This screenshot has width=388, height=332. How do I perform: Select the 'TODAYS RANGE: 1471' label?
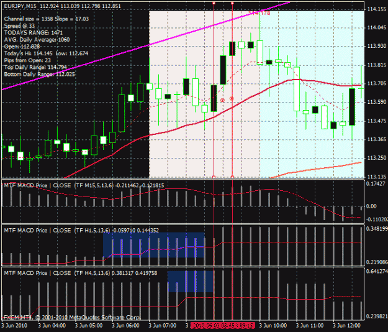pos(34,33)
